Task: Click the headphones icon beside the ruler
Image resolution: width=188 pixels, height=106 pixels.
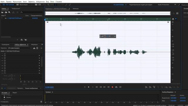Action: click(173, 19)
